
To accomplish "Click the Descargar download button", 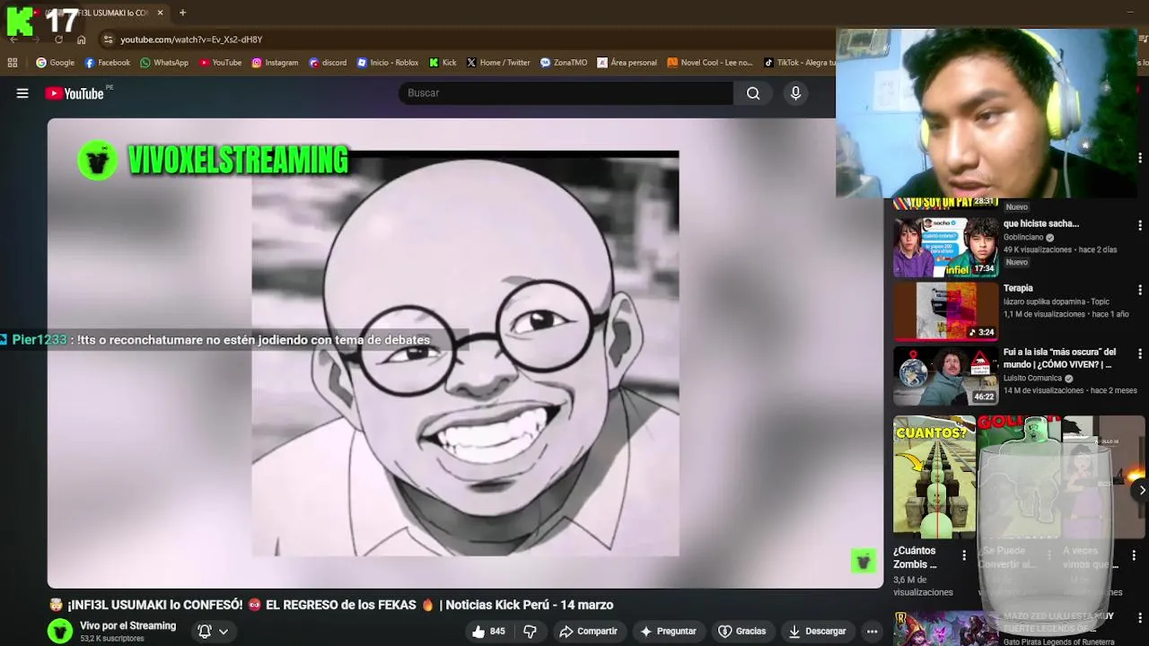I will pos(817,632).
